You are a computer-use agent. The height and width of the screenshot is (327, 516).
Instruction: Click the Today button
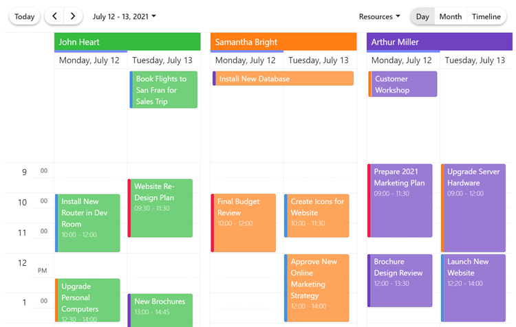25,16
